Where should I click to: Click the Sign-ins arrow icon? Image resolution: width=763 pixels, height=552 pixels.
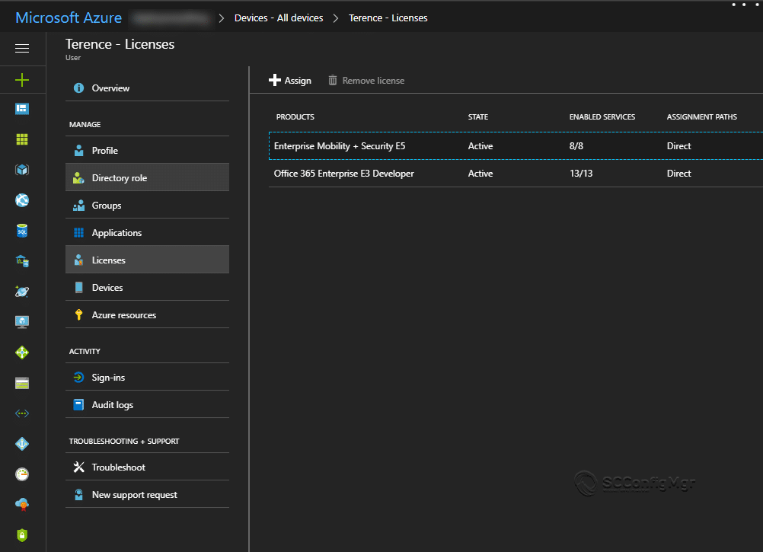78,378
